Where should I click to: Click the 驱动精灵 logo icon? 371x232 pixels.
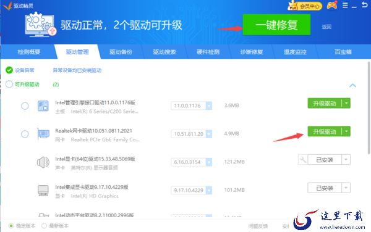(7, 6)
